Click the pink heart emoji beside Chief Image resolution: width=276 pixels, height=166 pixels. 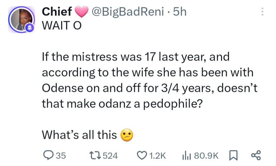(82, 12)
